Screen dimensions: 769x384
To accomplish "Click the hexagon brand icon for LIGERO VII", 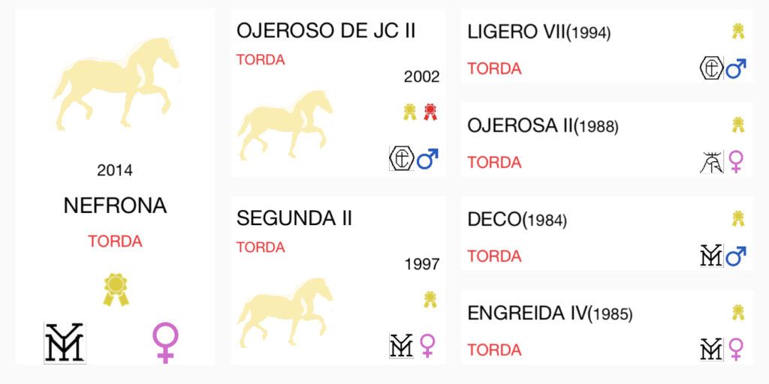I will point(712,68).
